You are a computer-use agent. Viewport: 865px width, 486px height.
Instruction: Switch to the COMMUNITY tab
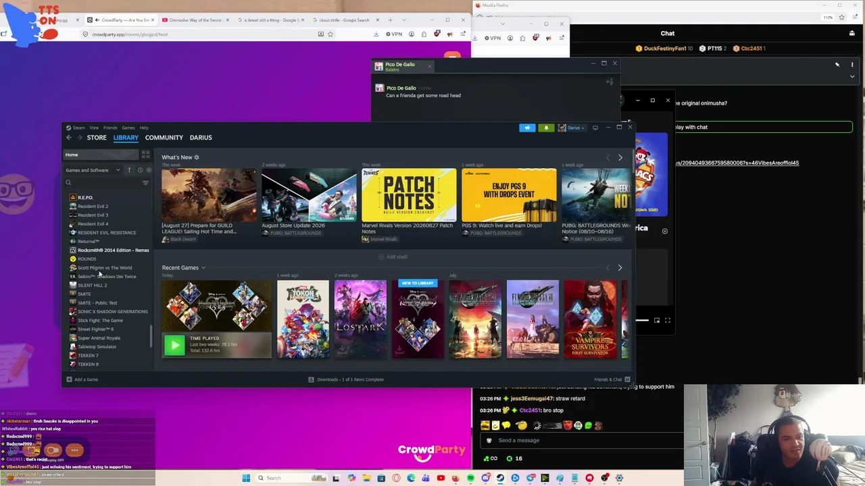[x=164, y=138]
